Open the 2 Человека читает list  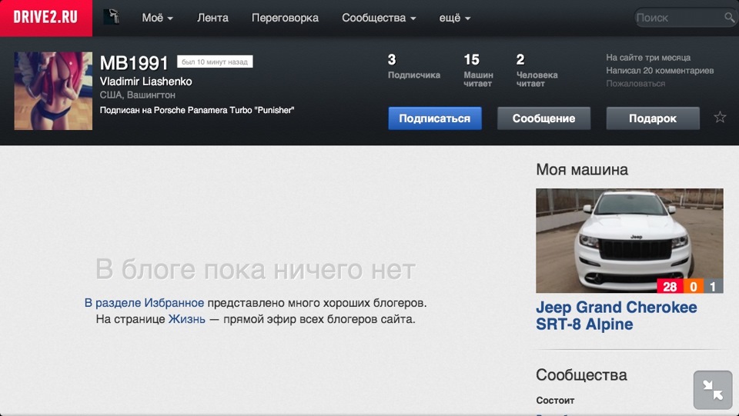[537, 71]
